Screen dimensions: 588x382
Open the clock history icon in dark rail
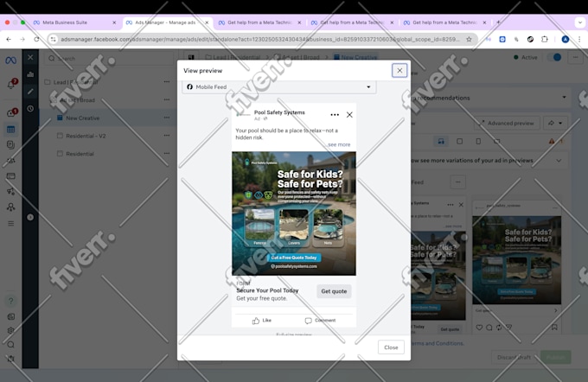(30, 109)
